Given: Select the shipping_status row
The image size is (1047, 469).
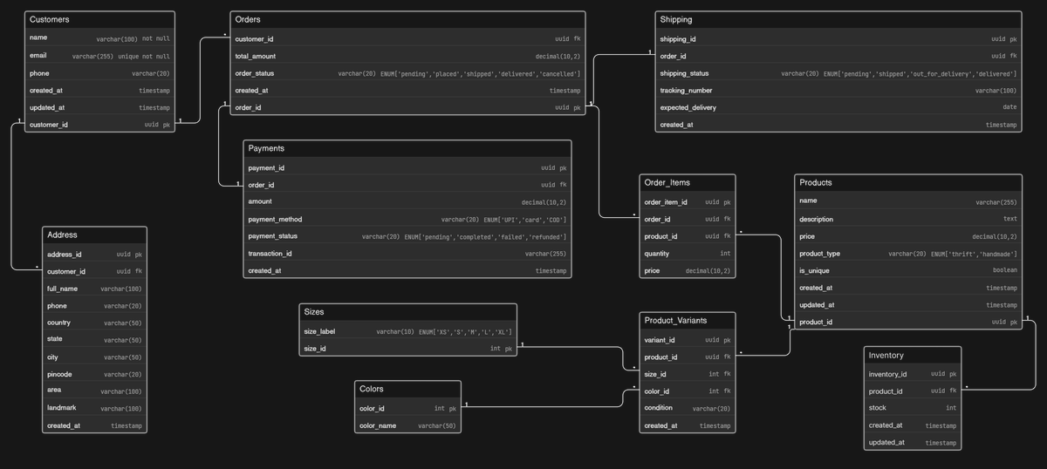Looking at the screenshot, I should [x=838, y=73].
